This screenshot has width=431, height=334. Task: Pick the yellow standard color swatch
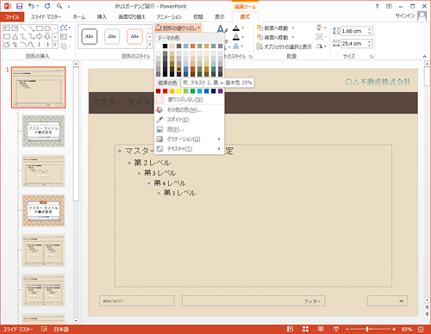point(178,91)
